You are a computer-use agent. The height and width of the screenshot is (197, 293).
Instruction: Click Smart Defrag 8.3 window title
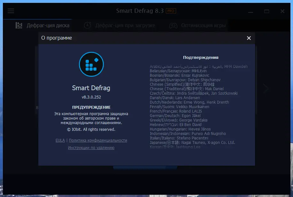(140, 11)
